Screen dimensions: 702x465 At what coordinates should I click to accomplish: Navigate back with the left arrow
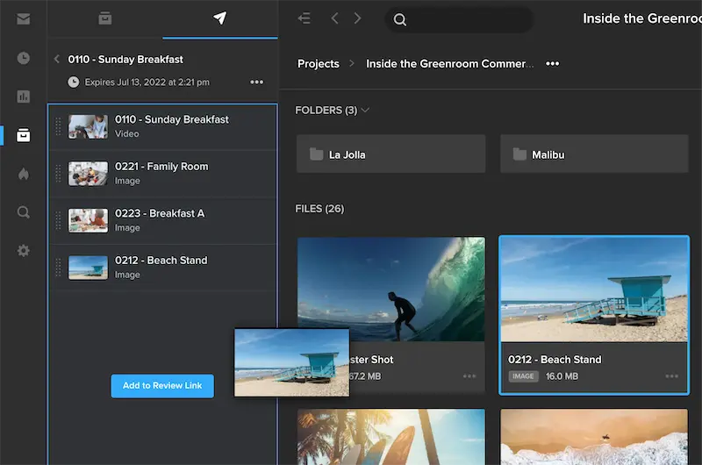(334, 18)
